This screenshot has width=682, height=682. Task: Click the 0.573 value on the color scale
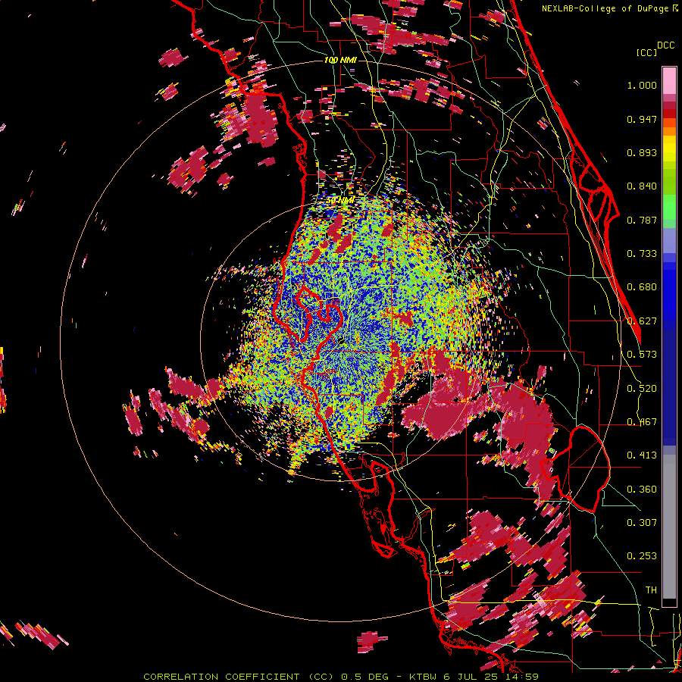[642, 355]
